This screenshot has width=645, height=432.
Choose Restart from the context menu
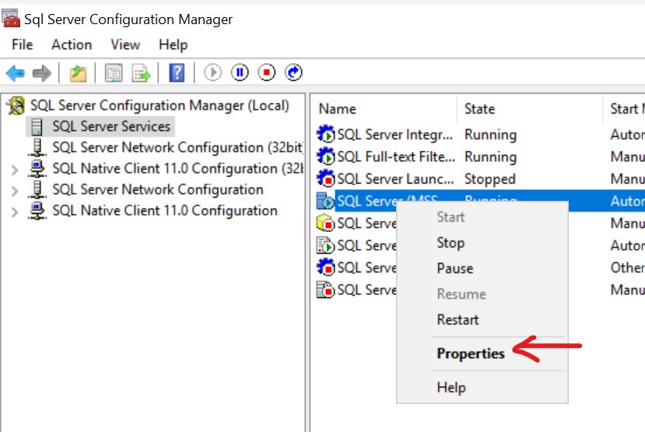[x=457, y=320]
